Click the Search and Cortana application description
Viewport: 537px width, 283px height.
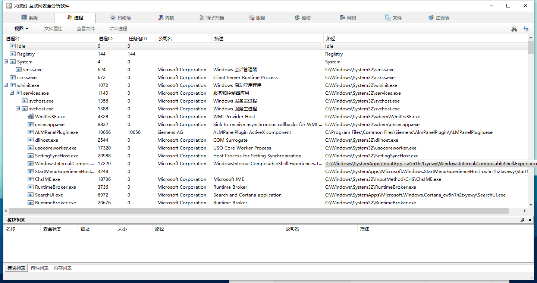click(247, 195)
